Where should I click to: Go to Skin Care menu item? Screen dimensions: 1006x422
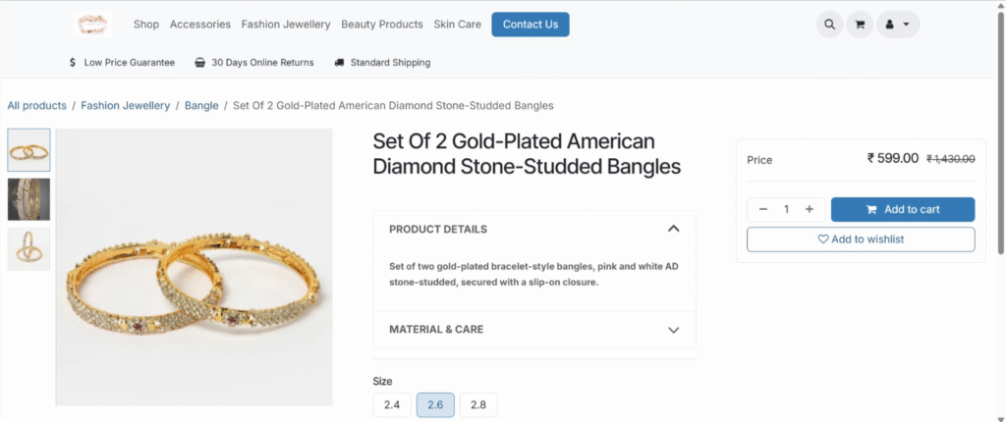[457, 25]
